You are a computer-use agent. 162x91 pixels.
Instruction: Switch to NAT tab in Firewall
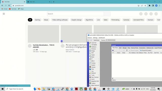[120, 48]
